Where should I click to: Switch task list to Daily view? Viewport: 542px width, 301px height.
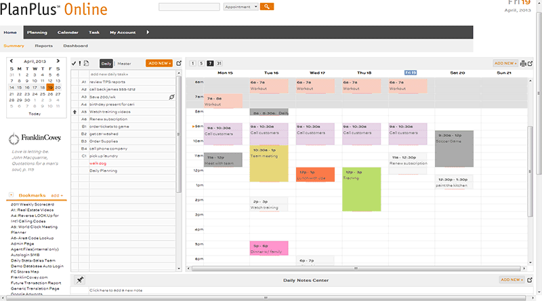tap(106, 63)
